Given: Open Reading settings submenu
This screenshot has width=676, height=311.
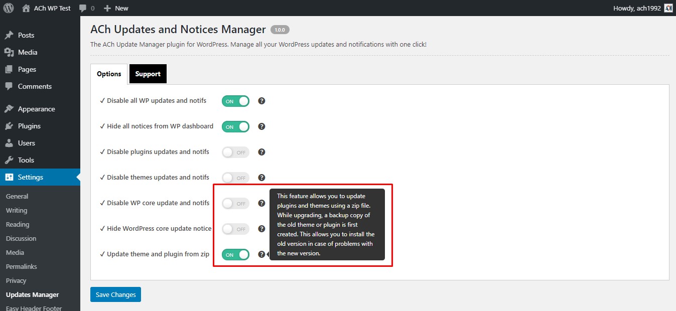Looking at the screenshot, I should click(x=18, y=225).
